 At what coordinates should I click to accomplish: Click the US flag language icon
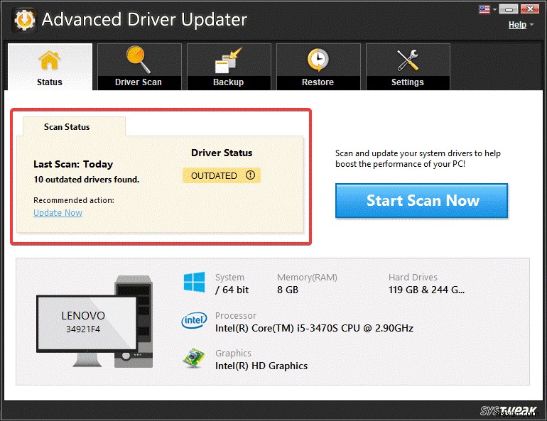484,9
